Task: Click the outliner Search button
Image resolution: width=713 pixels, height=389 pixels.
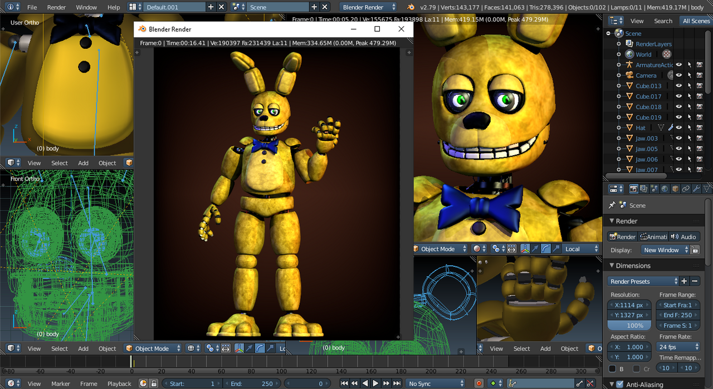Action: 663,21
